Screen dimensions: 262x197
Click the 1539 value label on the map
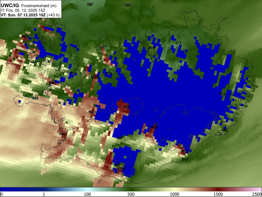coord(95,77)
